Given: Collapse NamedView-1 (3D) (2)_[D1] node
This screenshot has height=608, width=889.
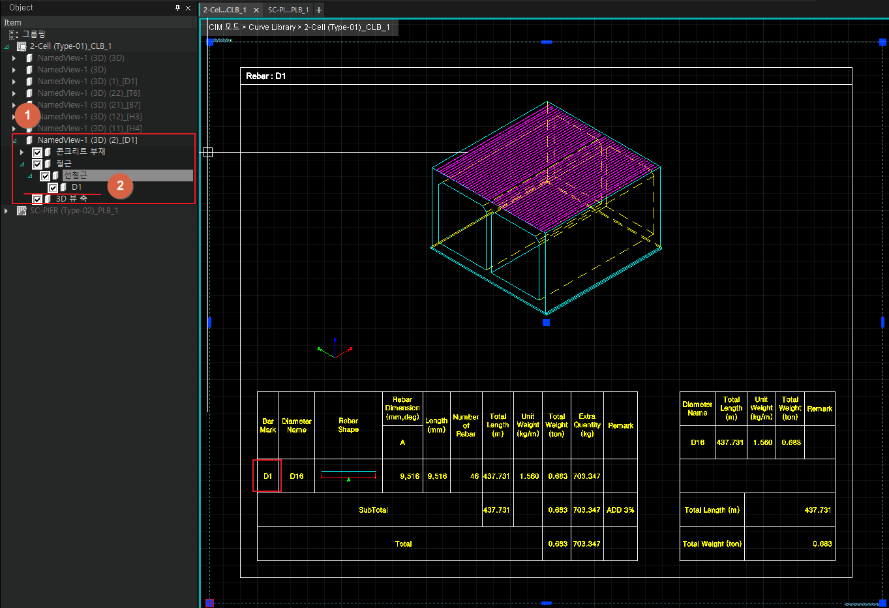Looking at the screenshot, I should coord(14,140).
